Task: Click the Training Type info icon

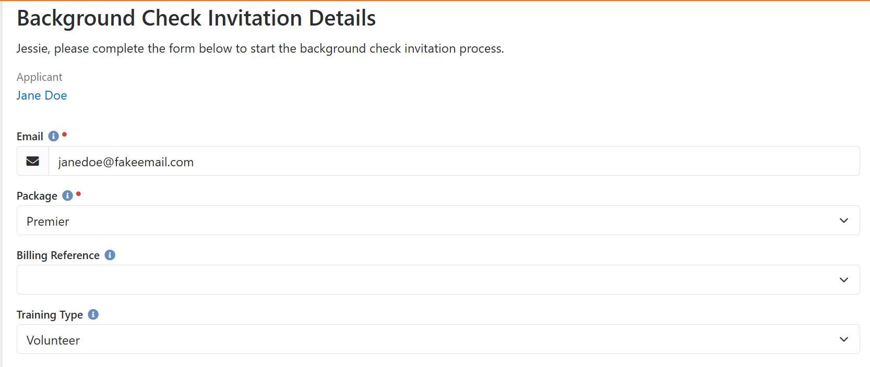Action: click(93, 314)
